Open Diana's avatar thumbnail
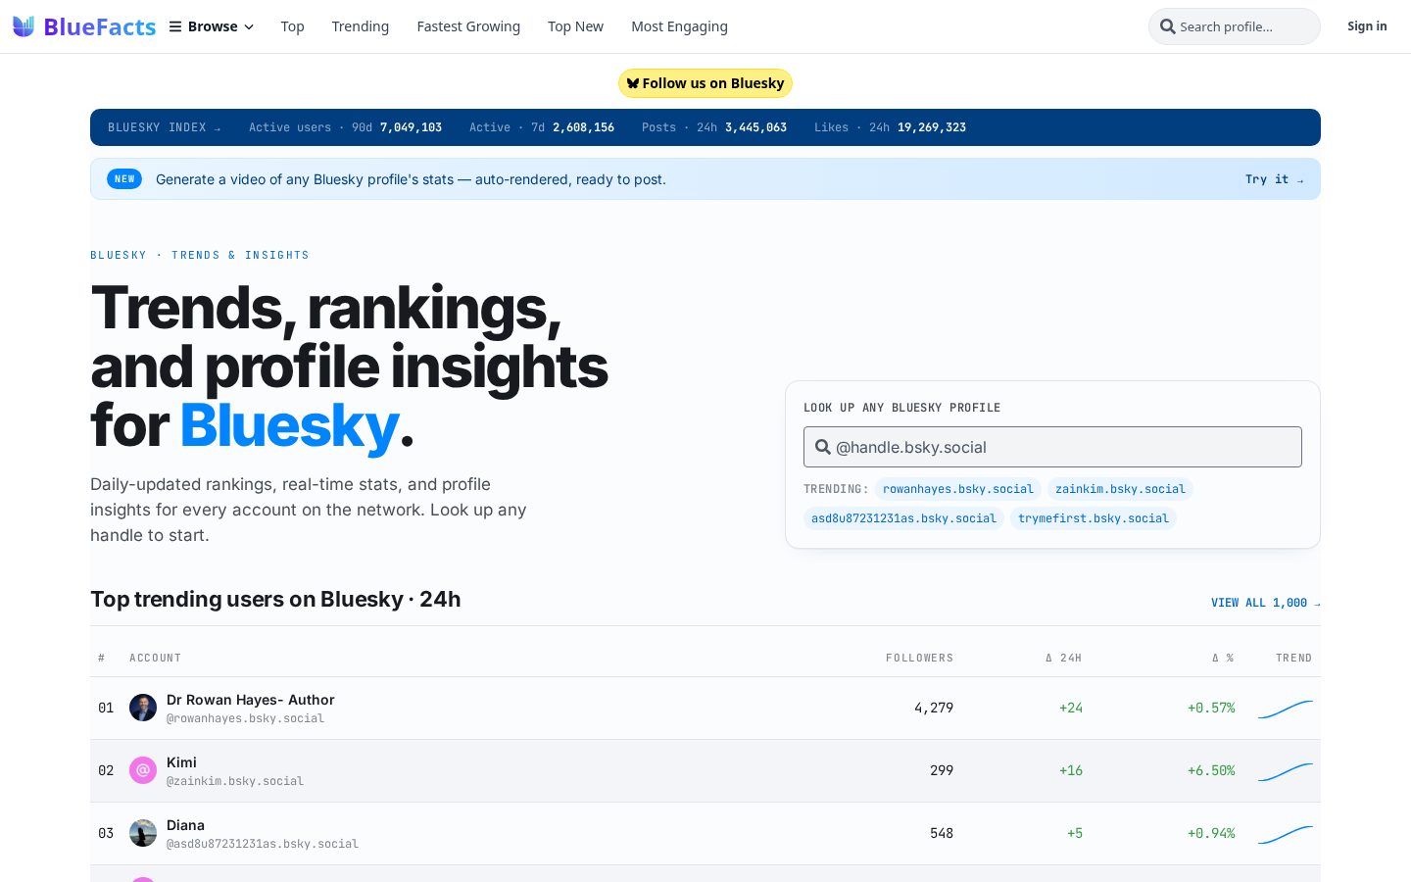Viewport: 1411px width, 882px height. (x=143, y=833)
